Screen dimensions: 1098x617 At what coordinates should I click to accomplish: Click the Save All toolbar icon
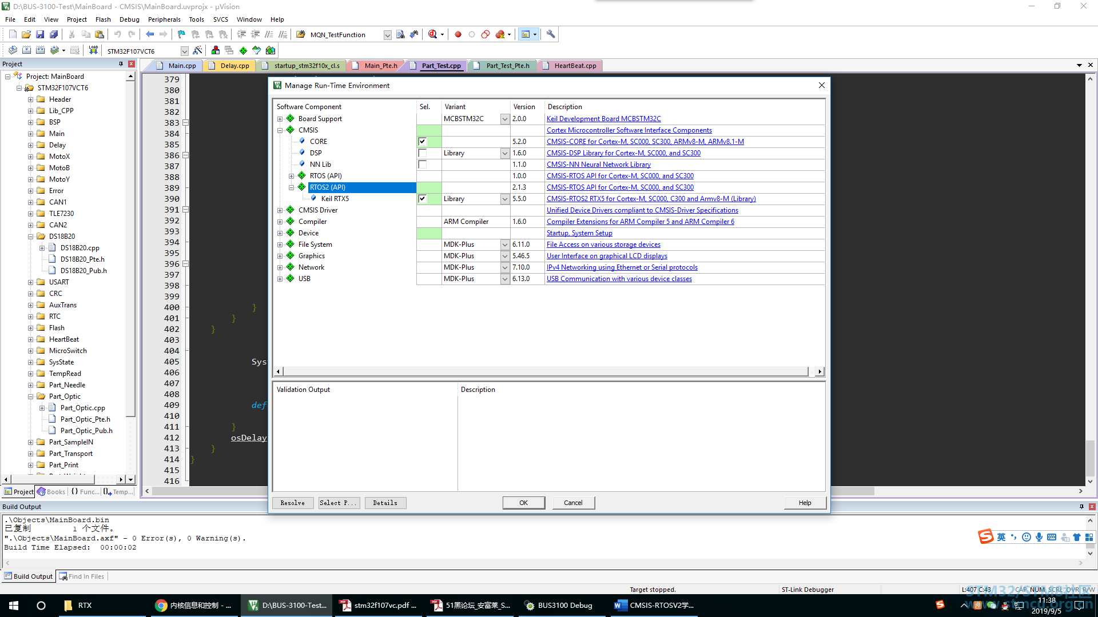[54, 34]
